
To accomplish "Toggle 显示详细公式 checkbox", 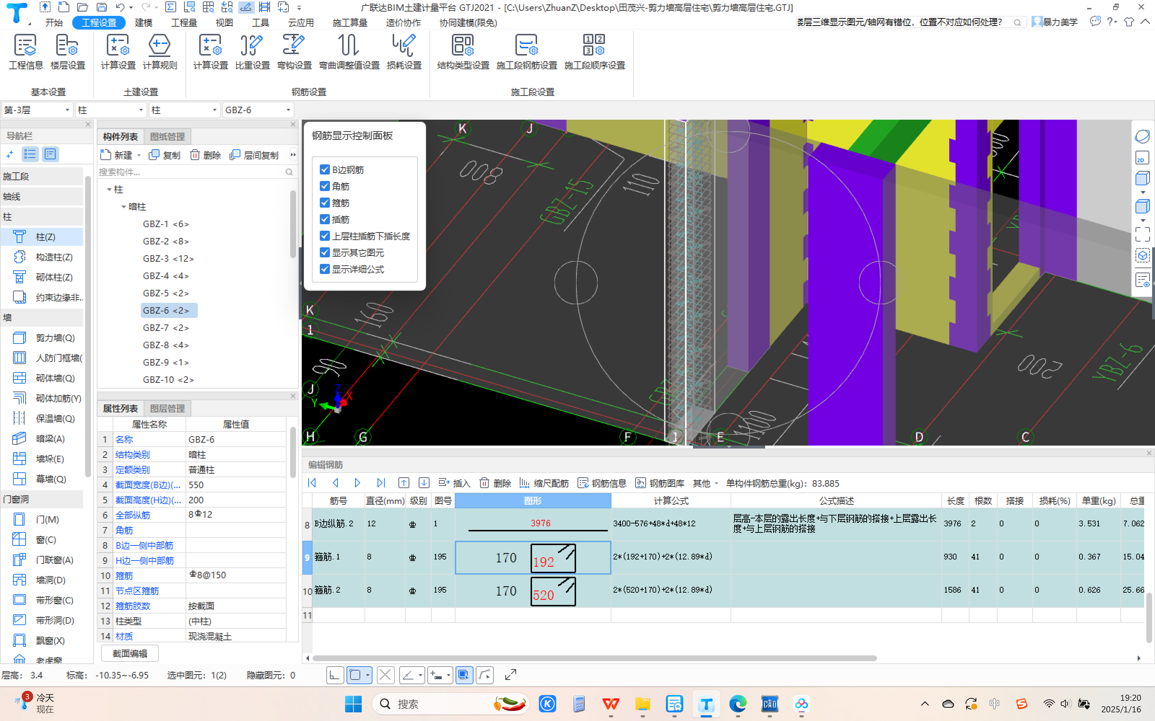I will pyautogui.click(x=325, y=269).
